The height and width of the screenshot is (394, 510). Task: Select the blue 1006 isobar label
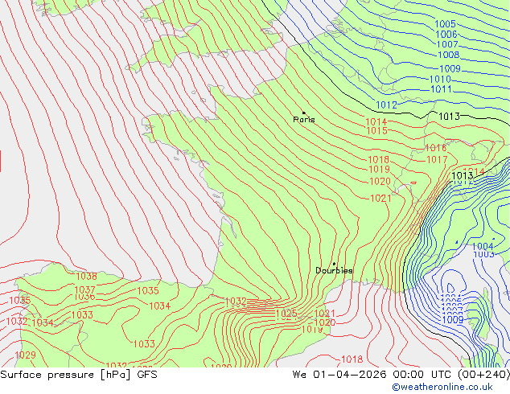pos(446,34)
